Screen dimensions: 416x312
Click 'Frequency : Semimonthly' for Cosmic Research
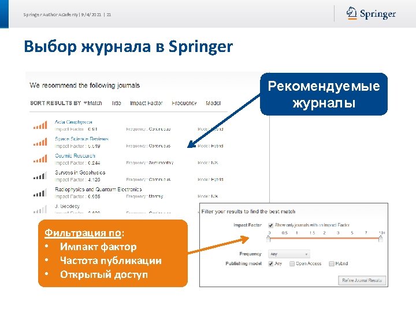point(150,162)
